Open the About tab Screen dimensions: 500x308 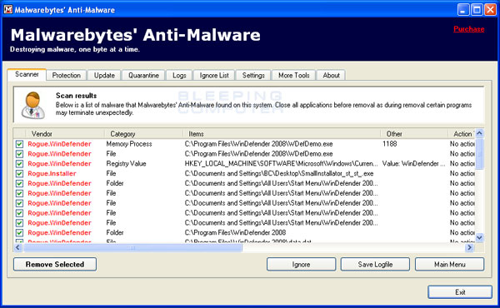pos(331,76)
